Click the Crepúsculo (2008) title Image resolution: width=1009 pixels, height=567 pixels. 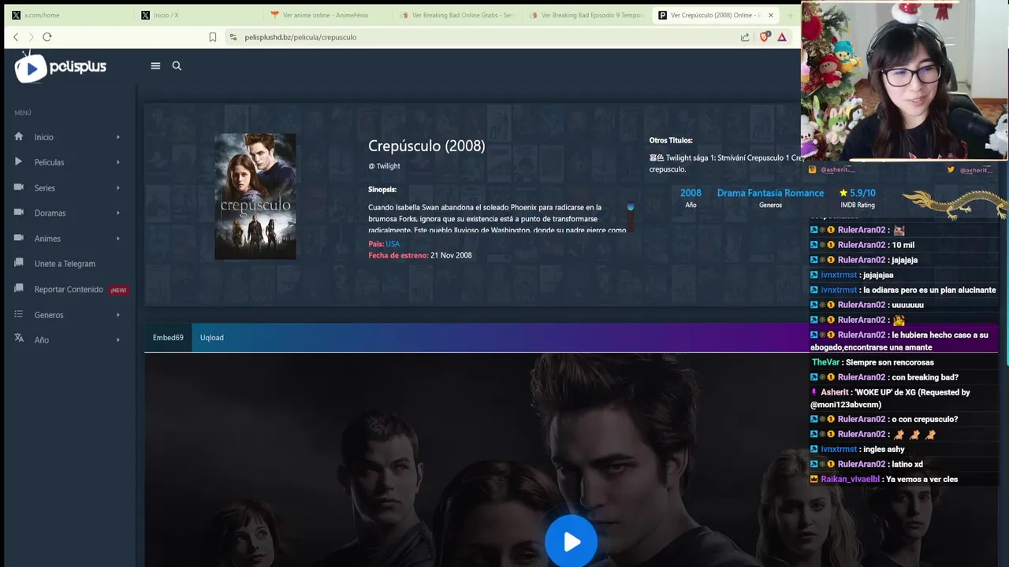[x=426, y=146]
